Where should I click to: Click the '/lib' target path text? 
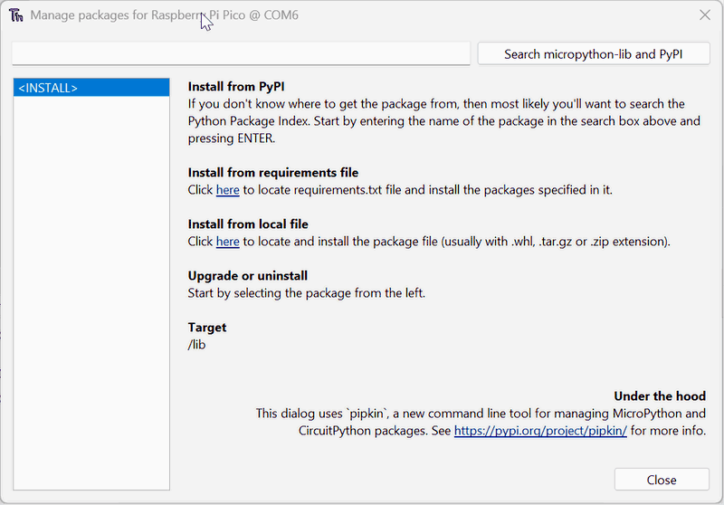click(196, 345)
